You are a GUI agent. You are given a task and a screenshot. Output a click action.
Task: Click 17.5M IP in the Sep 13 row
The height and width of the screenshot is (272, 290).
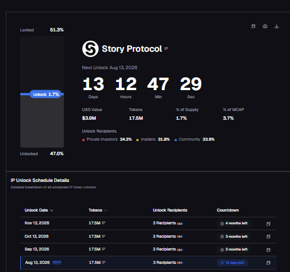point(97,249)
